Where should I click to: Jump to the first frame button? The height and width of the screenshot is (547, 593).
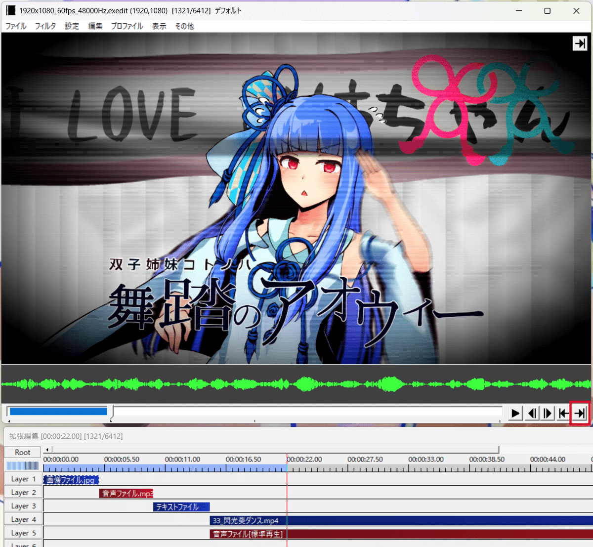[563, 413]
